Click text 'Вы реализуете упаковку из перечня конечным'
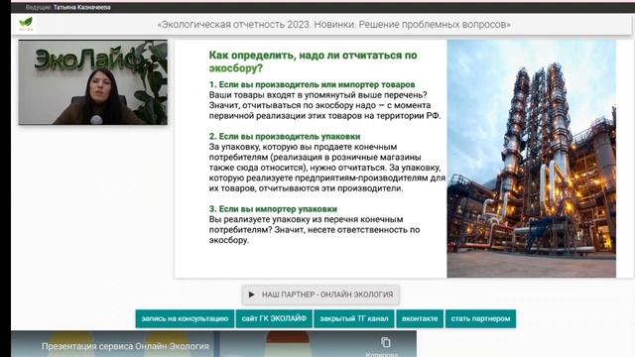The image size is (635, 357). coord(307,219)
